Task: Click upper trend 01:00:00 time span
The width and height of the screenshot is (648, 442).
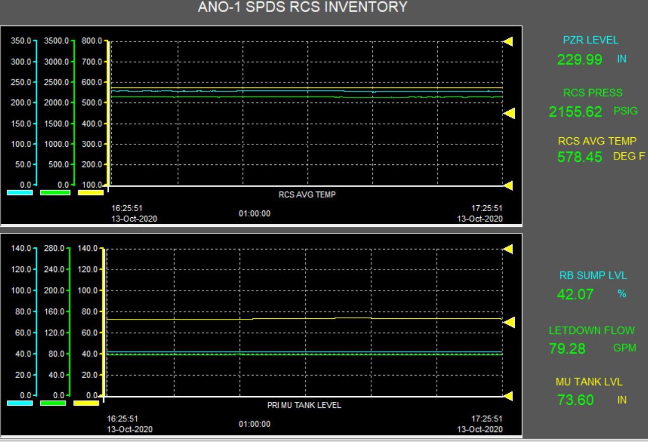Action: pyautogui.click(x=255, y=213)
